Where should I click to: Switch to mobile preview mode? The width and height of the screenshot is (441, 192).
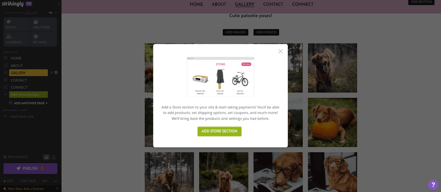click(x=54, y=157)
